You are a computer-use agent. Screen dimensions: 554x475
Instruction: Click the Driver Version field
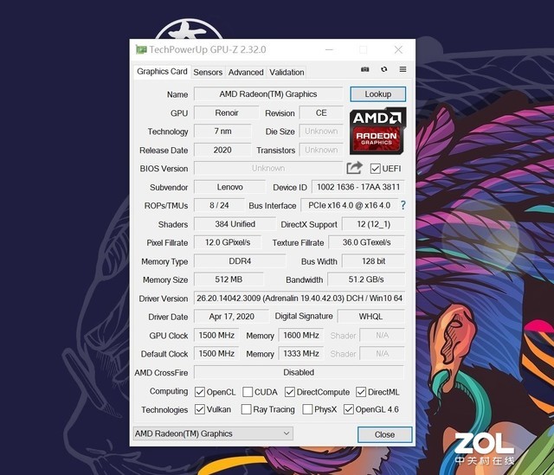(x=300, y=298)
